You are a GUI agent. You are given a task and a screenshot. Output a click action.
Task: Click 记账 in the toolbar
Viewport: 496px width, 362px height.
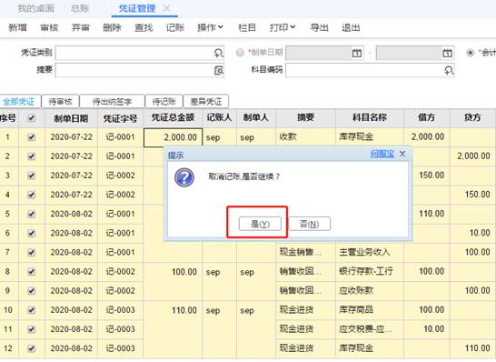175,27
